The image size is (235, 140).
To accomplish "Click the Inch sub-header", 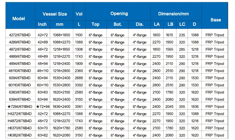I will [x=42, y=24].
